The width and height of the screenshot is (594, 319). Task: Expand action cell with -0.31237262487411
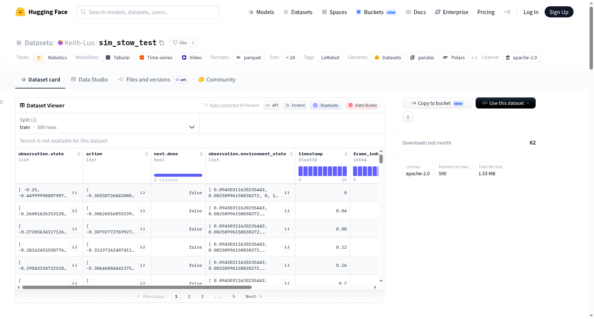[x=143, y=247]
